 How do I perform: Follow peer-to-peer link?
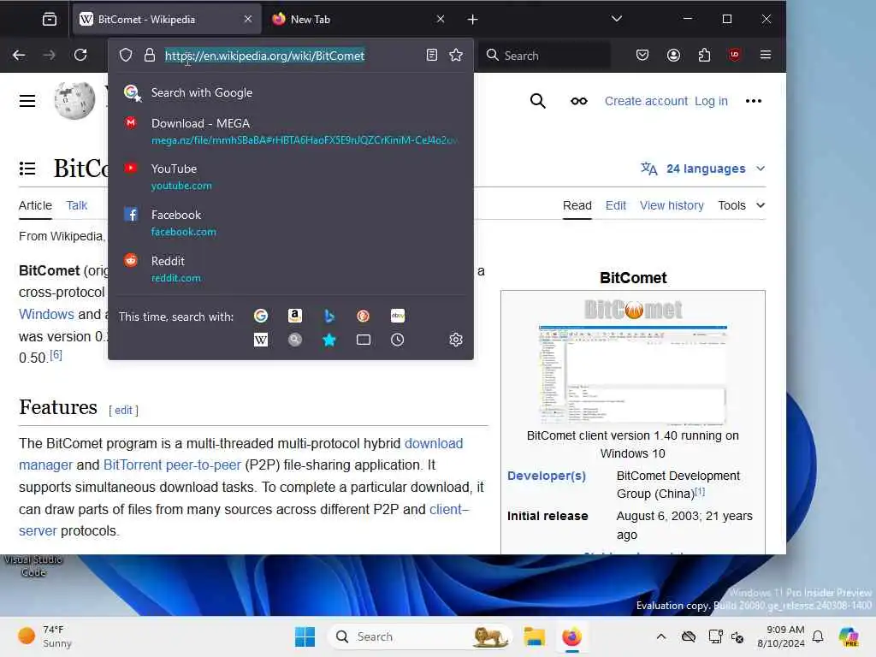[x=204, y=465]
